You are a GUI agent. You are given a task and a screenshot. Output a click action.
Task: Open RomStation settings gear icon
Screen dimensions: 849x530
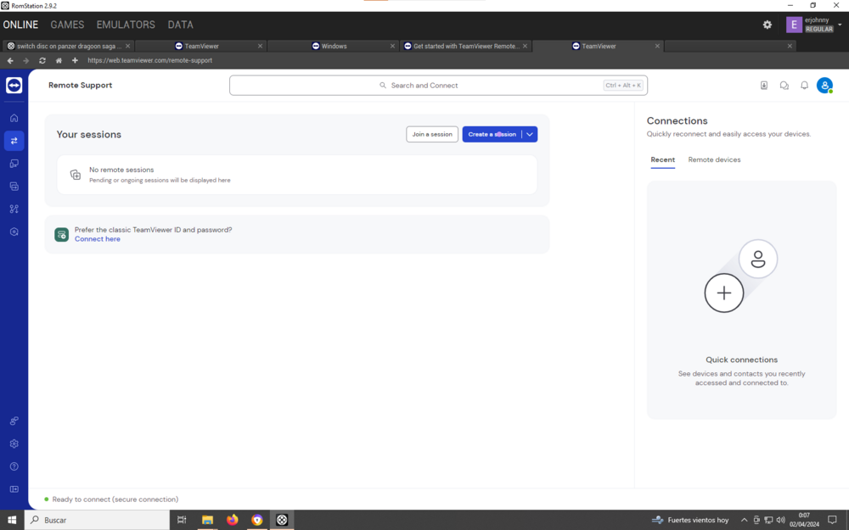(x=767, y=25)
